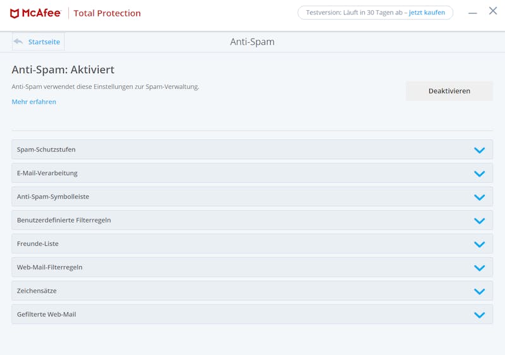The width and height of the screenshot is (505, 355).
Task: Click the 'Total Protection' product title
Action: click(x=107, y=13)
